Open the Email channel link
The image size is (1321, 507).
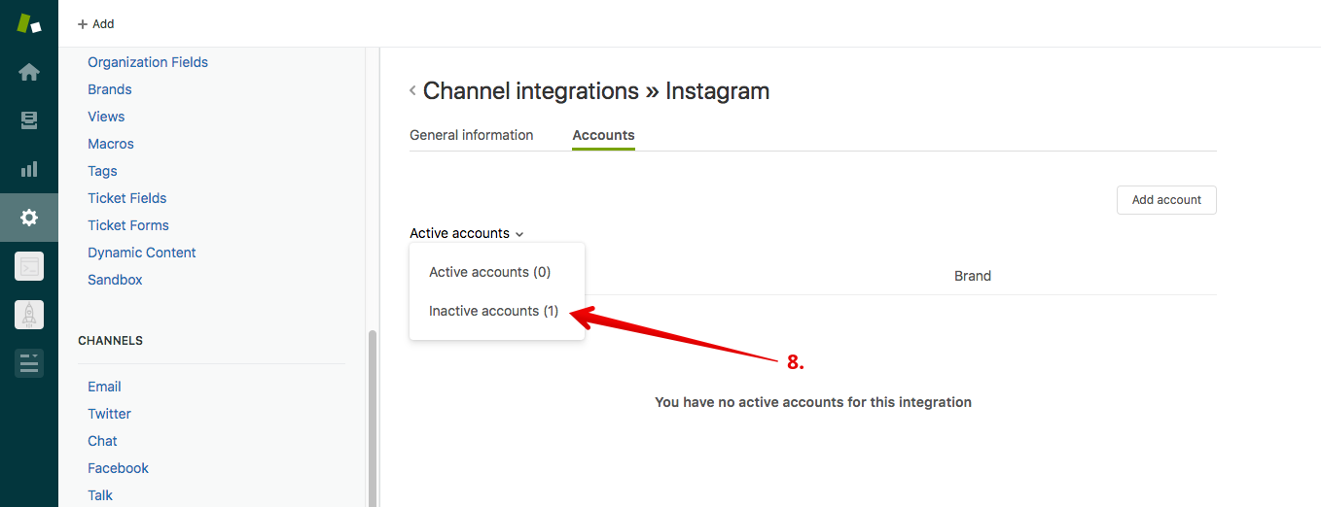coord(104,387)
